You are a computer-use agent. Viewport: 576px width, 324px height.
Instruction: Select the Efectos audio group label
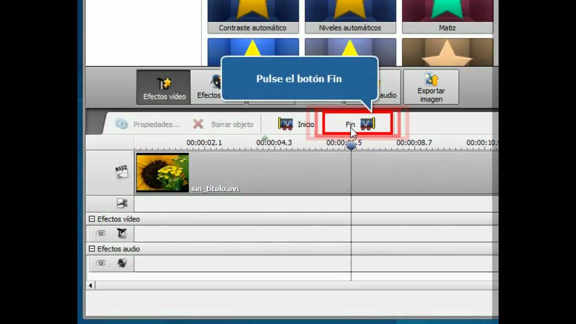118,249
